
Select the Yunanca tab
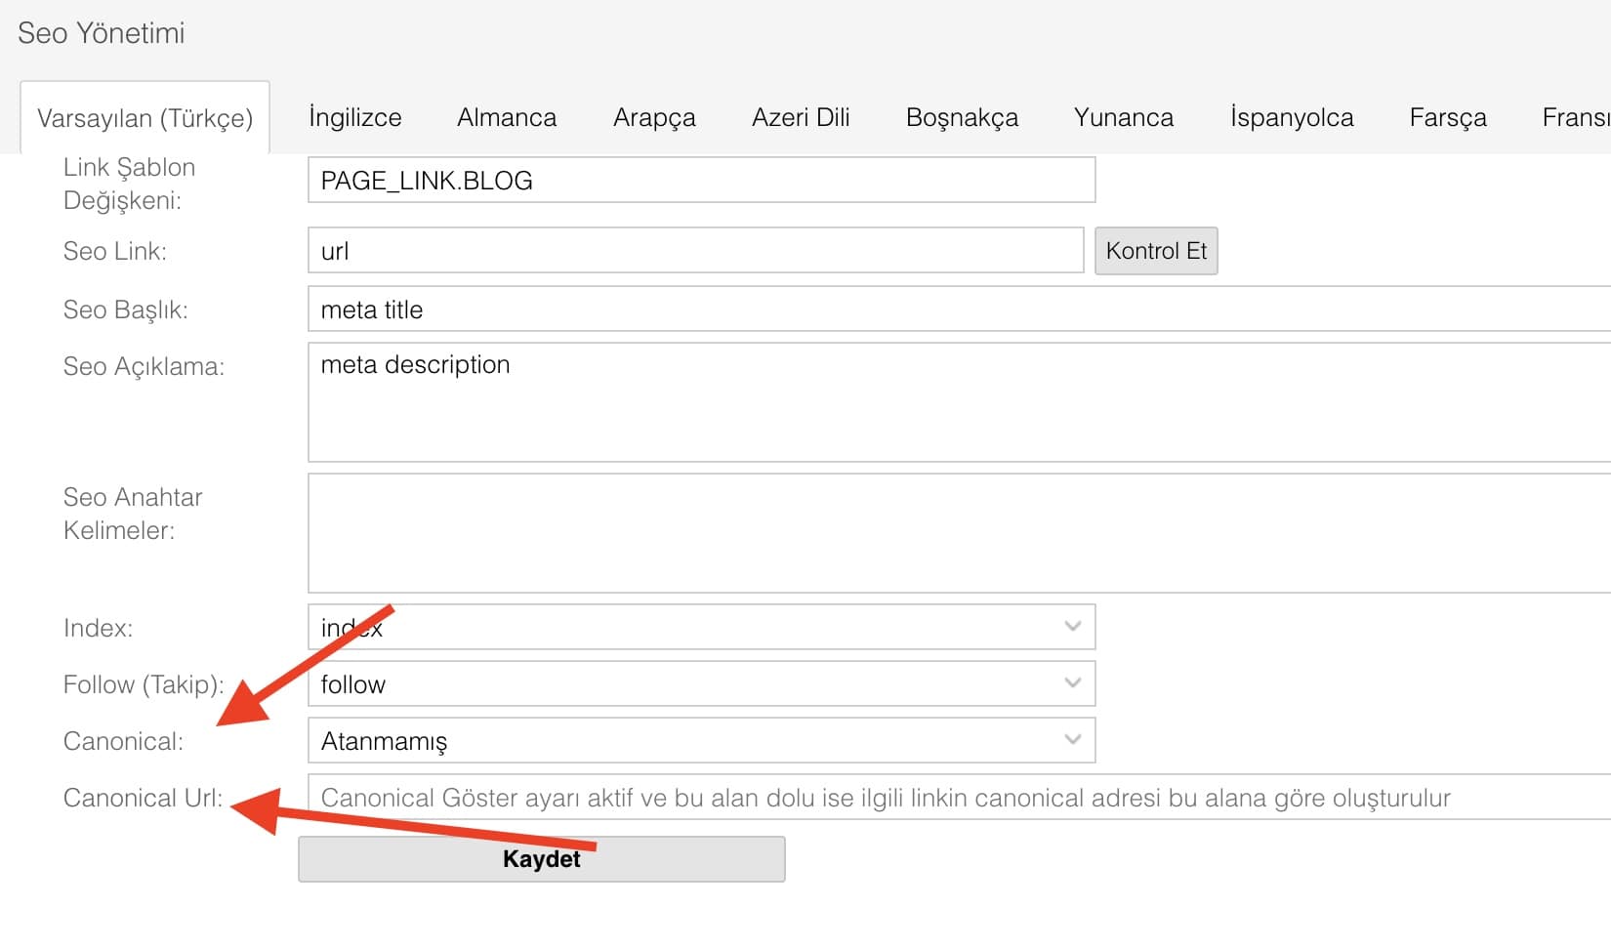click(x=1123, y=117)
